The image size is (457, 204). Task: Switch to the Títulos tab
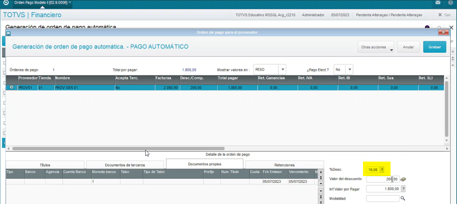pos(45,165)
